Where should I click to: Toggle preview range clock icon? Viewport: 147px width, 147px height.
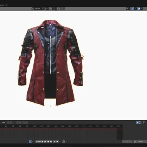click(135, 142)
